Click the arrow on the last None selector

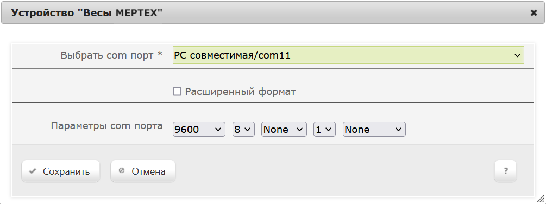pos(399,130)
